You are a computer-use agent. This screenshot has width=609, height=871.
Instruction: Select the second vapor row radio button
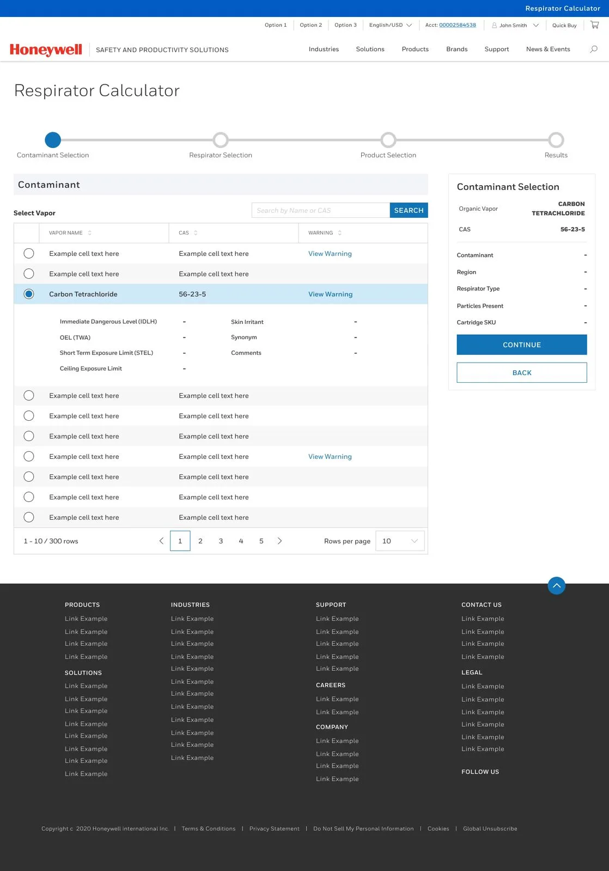pos(29,274)
